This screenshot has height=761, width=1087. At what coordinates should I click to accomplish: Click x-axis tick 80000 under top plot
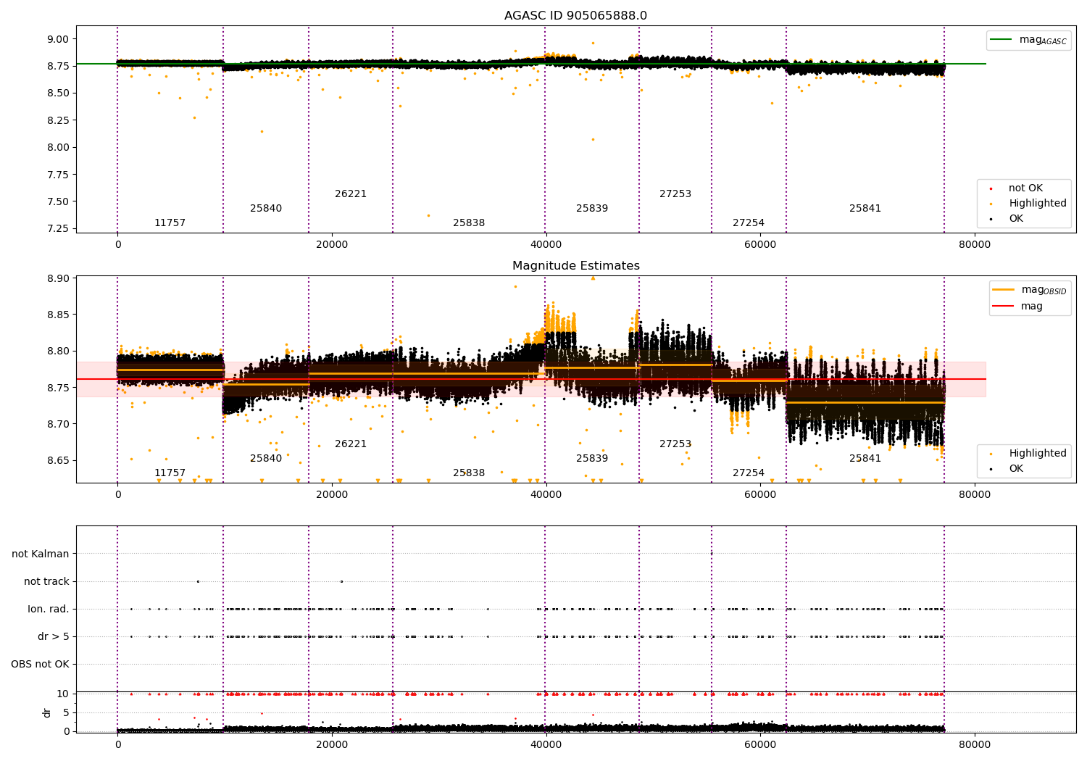(975, 245)
